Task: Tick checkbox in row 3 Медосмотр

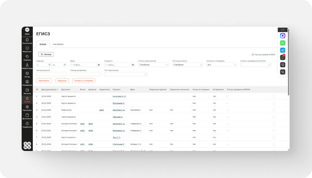Action: pyautogui.click(x=273, y=110)
